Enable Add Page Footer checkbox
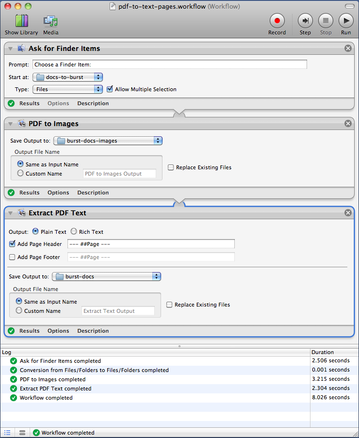Screen dimensions: 359x438 coord(12,257)
